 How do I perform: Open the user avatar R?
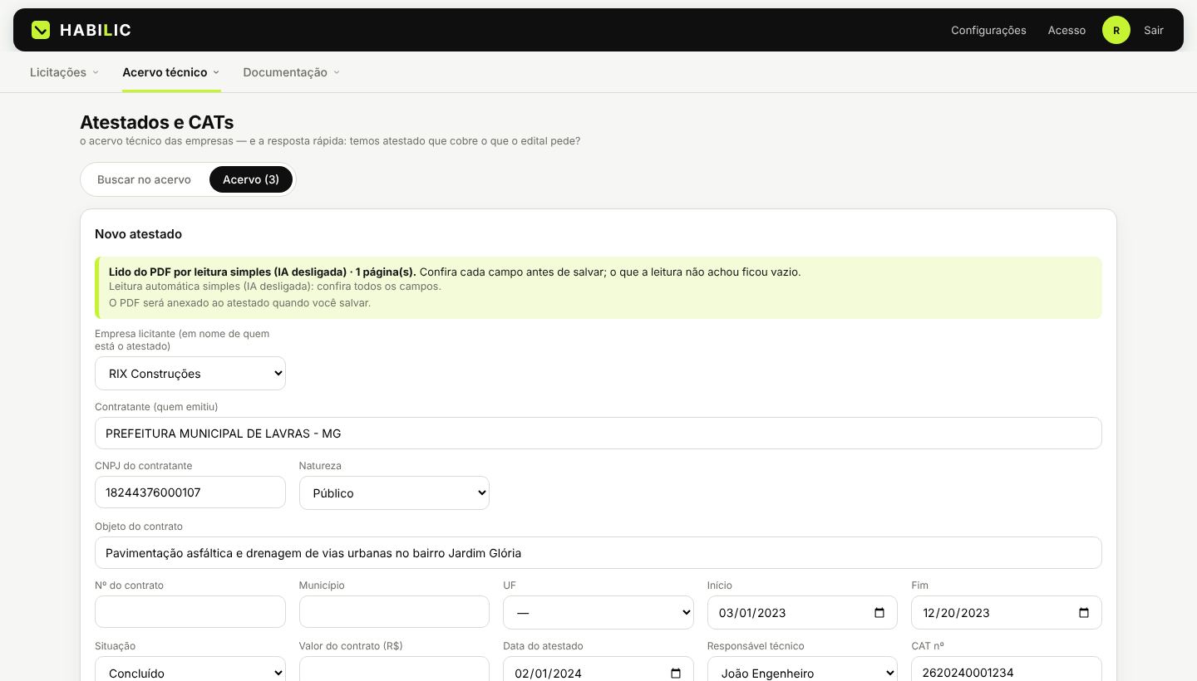point(1116,30)
